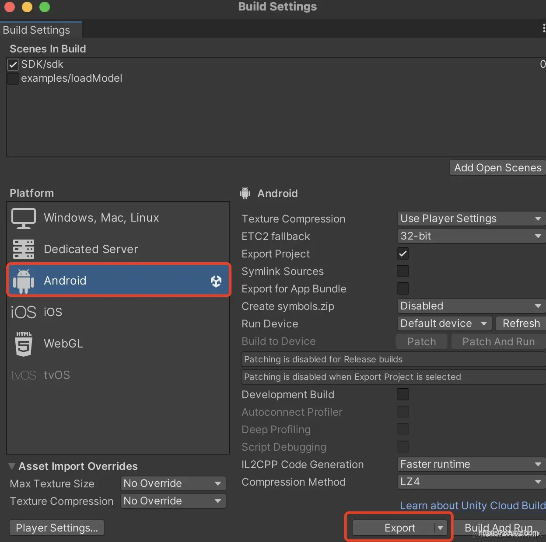Open Player Settings...
546x542 pixels.
pyautogui.click(x=57, y=528)
